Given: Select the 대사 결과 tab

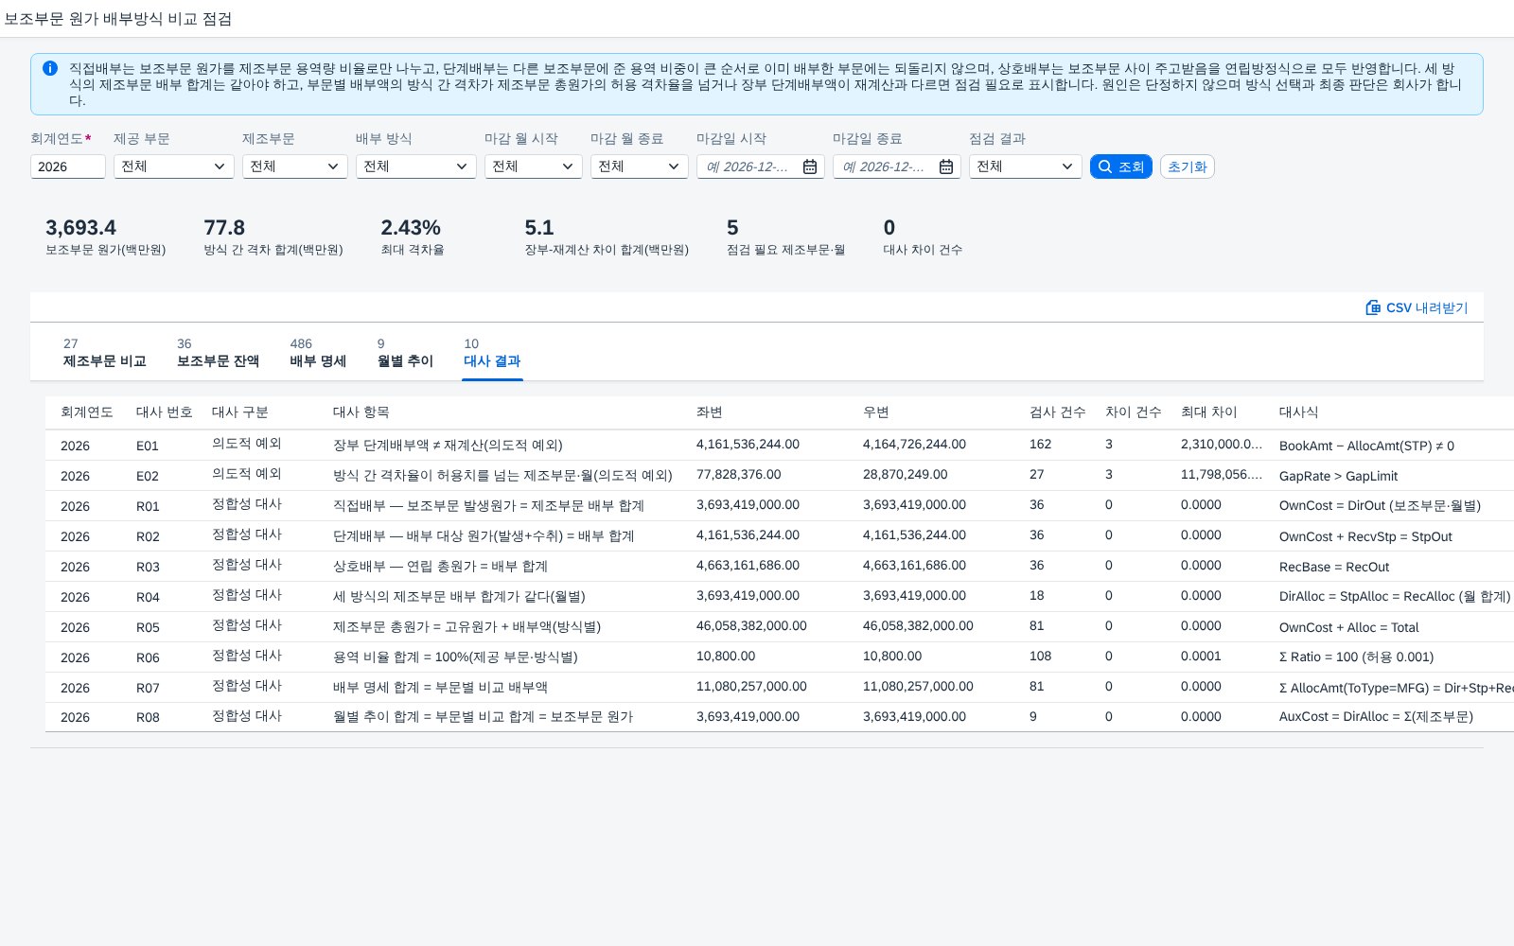Looking at the screenshot, I should [x=492, y=353].
